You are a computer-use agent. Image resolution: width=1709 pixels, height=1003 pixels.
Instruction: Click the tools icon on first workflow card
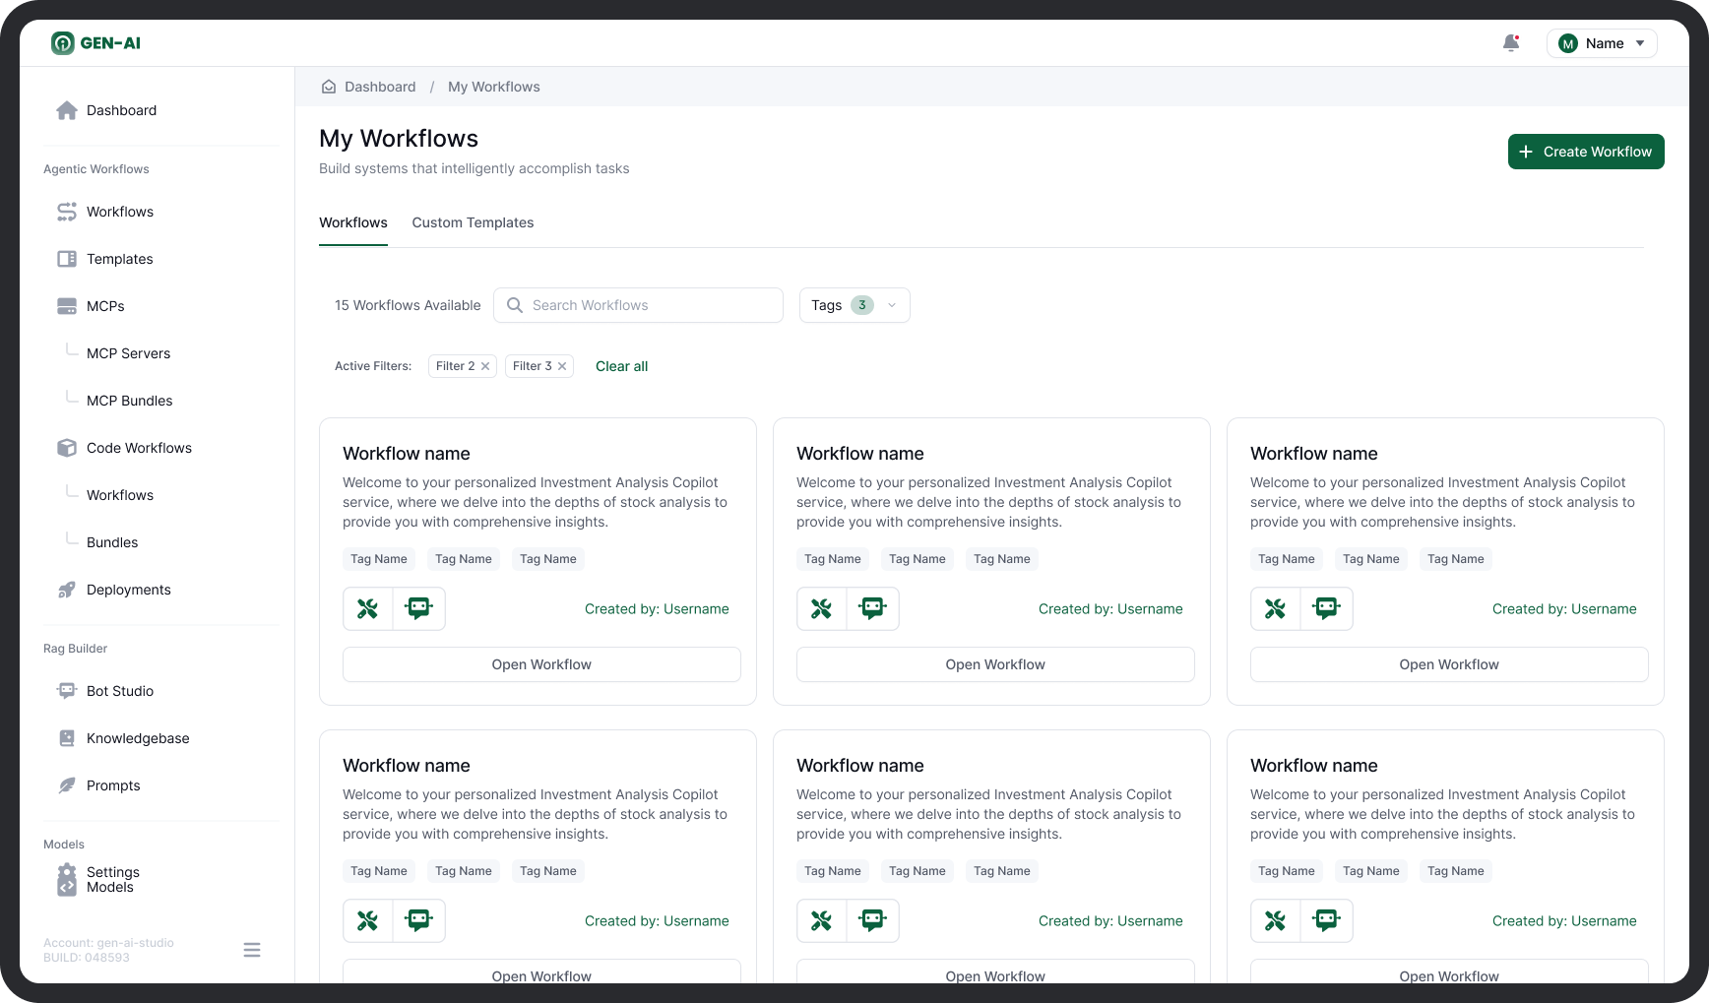pos(368,609)
